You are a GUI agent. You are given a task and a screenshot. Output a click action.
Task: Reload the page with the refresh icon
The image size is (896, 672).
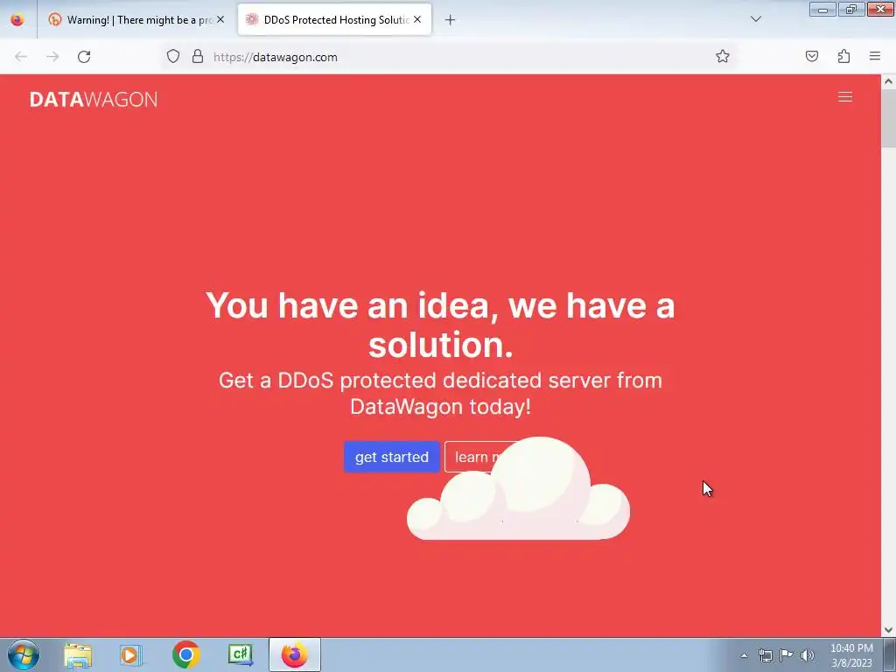84,57
